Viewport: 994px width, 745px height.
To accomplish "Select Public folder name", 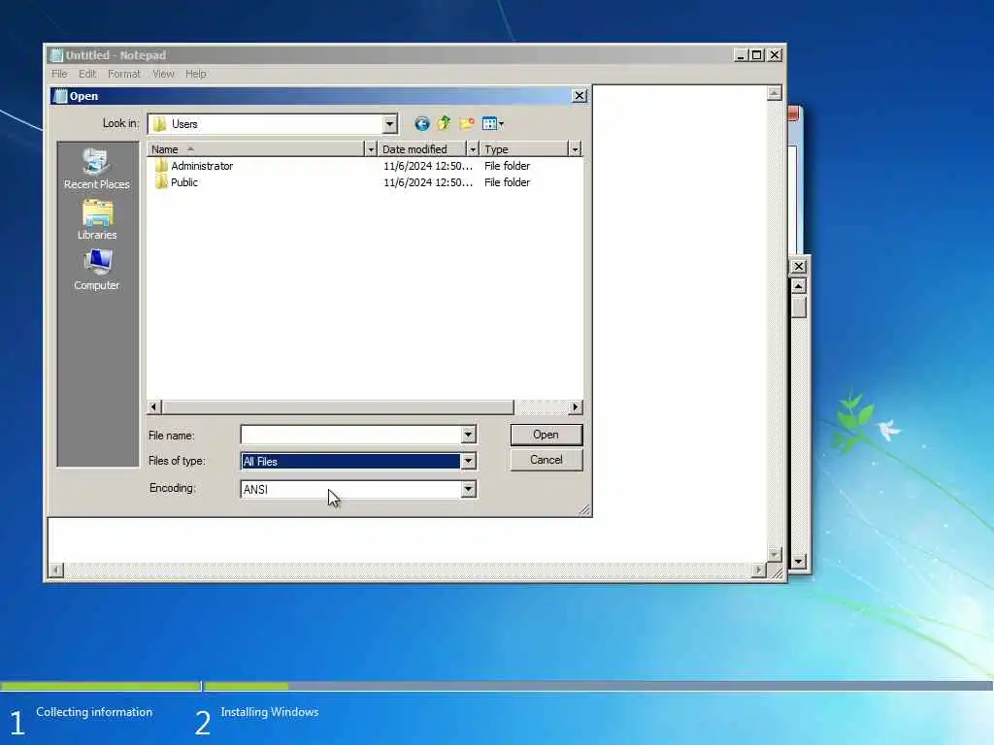I will point(183,182).
